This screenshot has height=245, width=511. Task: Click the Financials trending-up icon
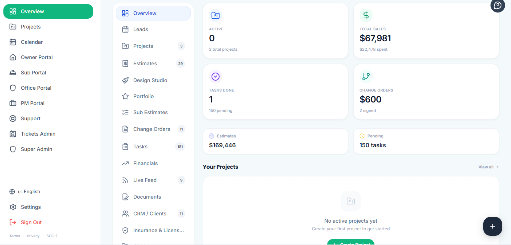click(125, 163)
